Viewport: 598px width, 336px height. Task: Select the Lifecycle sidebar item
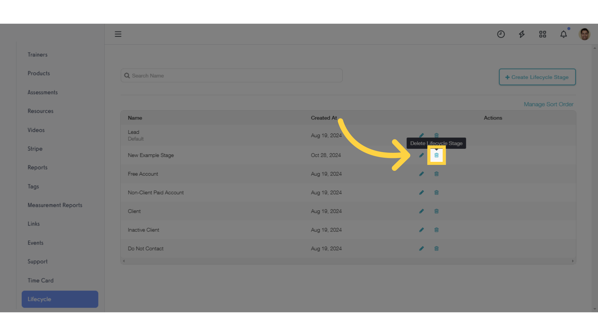[60, 299]
